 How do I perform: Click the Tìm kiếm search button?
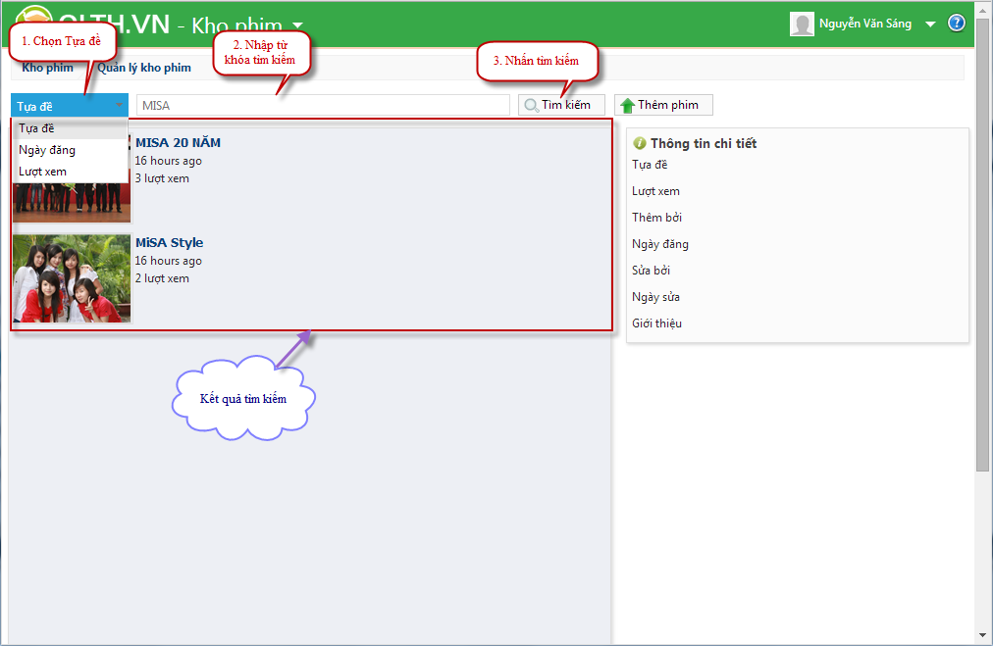[x=561, y=105]
